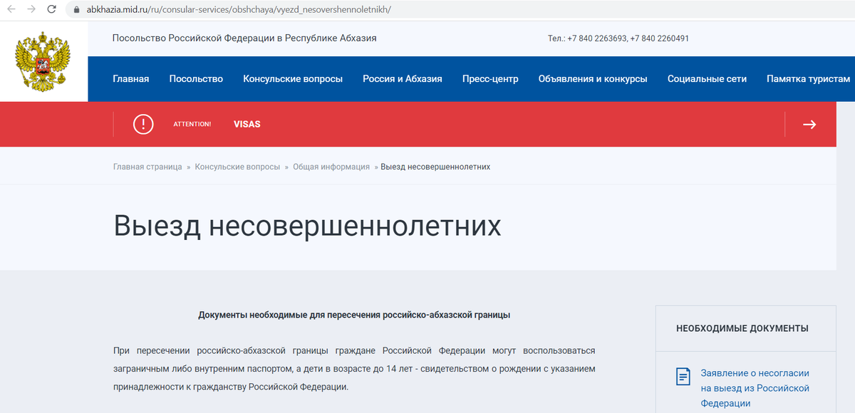Open Памятка туристам menu item
The height and width of the screenshot is (413, 855).
pyautogui.click(x=808, y=79)
